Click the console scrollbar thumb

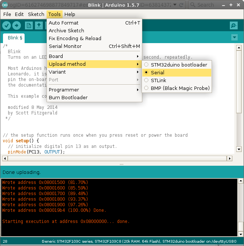(241, 227)
